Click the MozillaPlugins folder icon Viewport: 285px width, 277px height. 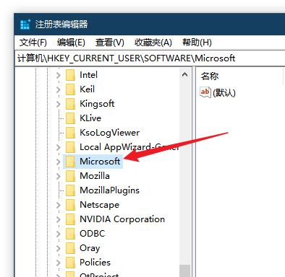click(x=70, y=190)
